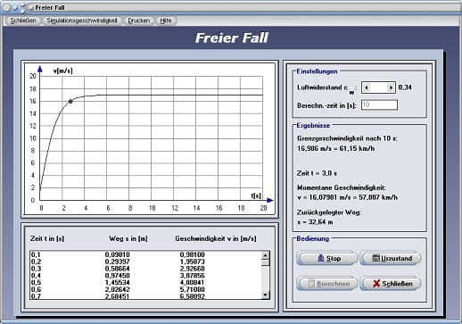Select table row with time 0,1

point(145,254)
